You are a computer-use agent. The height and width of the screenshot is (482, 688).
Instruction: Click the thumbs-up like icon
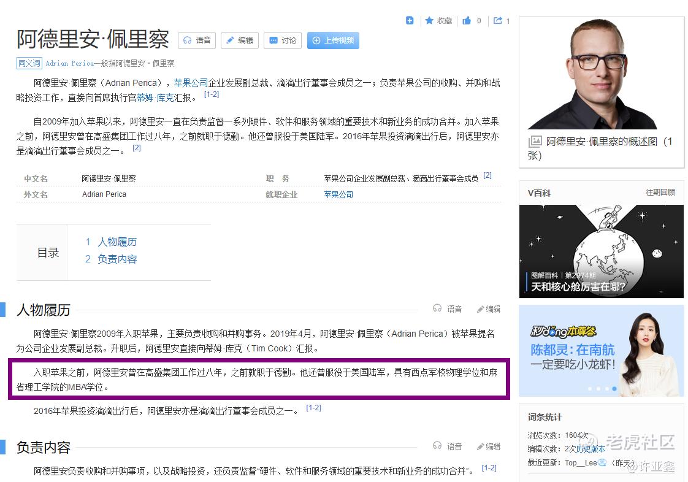coord(467,20)
